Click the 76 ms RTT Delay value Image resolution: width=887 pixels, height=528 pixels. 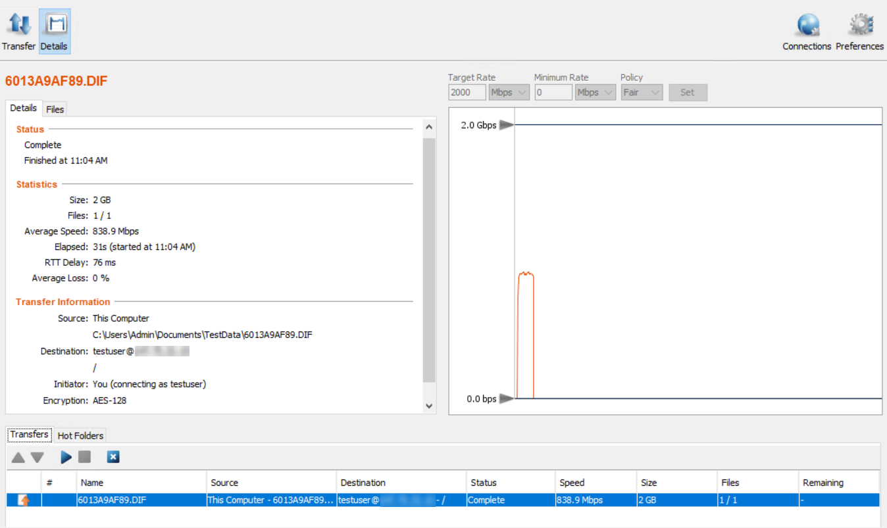pyautogui.click(x=104, y=262)
